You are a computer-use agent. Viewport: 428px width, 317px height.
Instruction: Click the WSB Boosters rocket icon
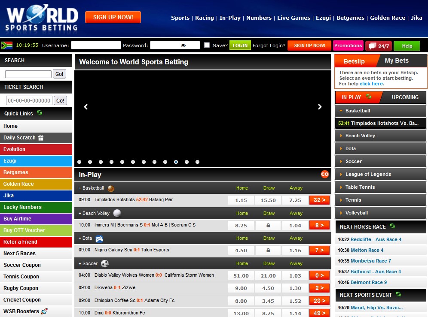click(44, 311)
